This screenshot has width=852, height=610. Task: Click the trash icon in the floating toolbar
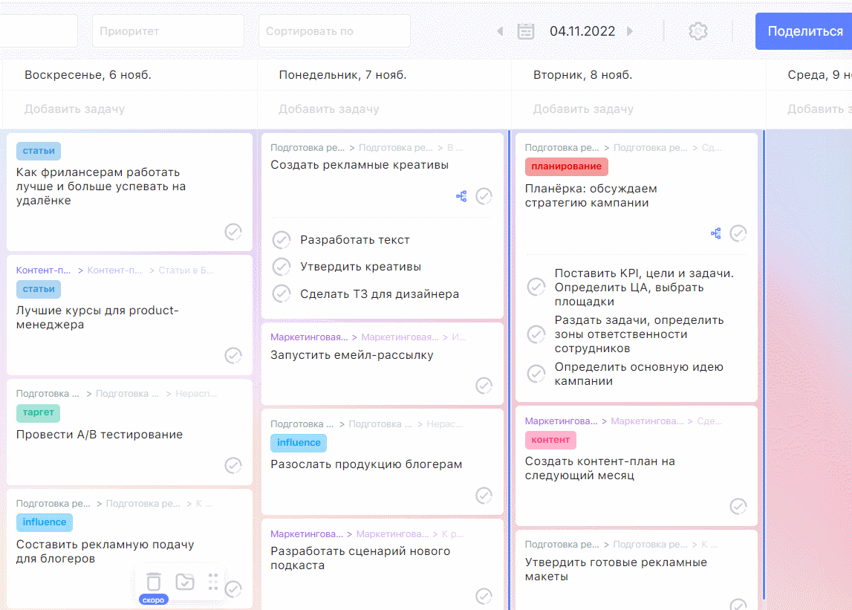[154, 581]
